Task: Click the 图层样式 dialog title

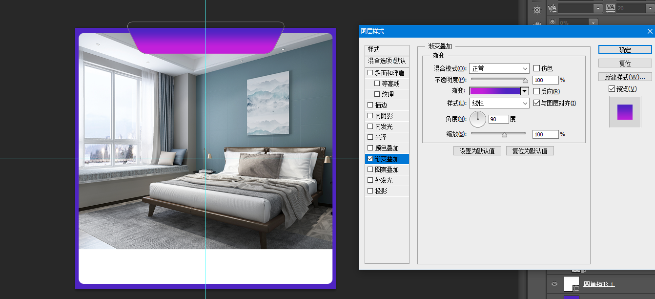Action: coord(372,31)
